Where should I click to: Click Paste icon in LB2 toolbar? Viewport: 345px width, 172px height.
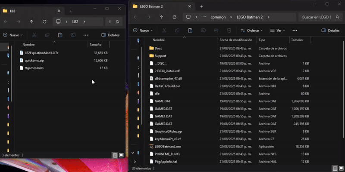point(60,35)
